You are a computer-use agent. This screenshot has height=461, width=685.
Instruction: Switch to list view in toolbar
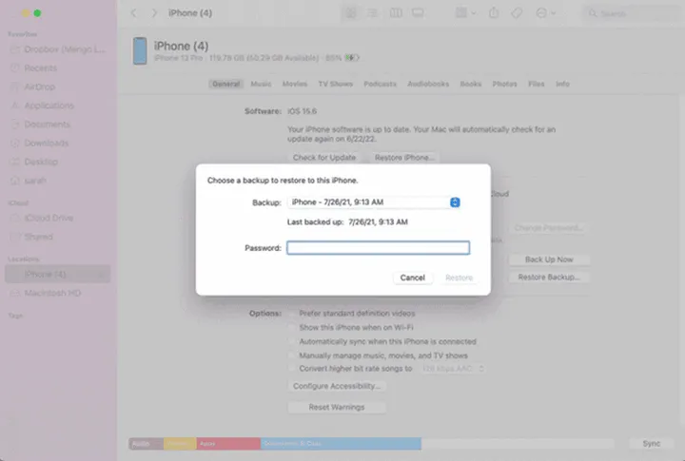[x=373, y=13]
